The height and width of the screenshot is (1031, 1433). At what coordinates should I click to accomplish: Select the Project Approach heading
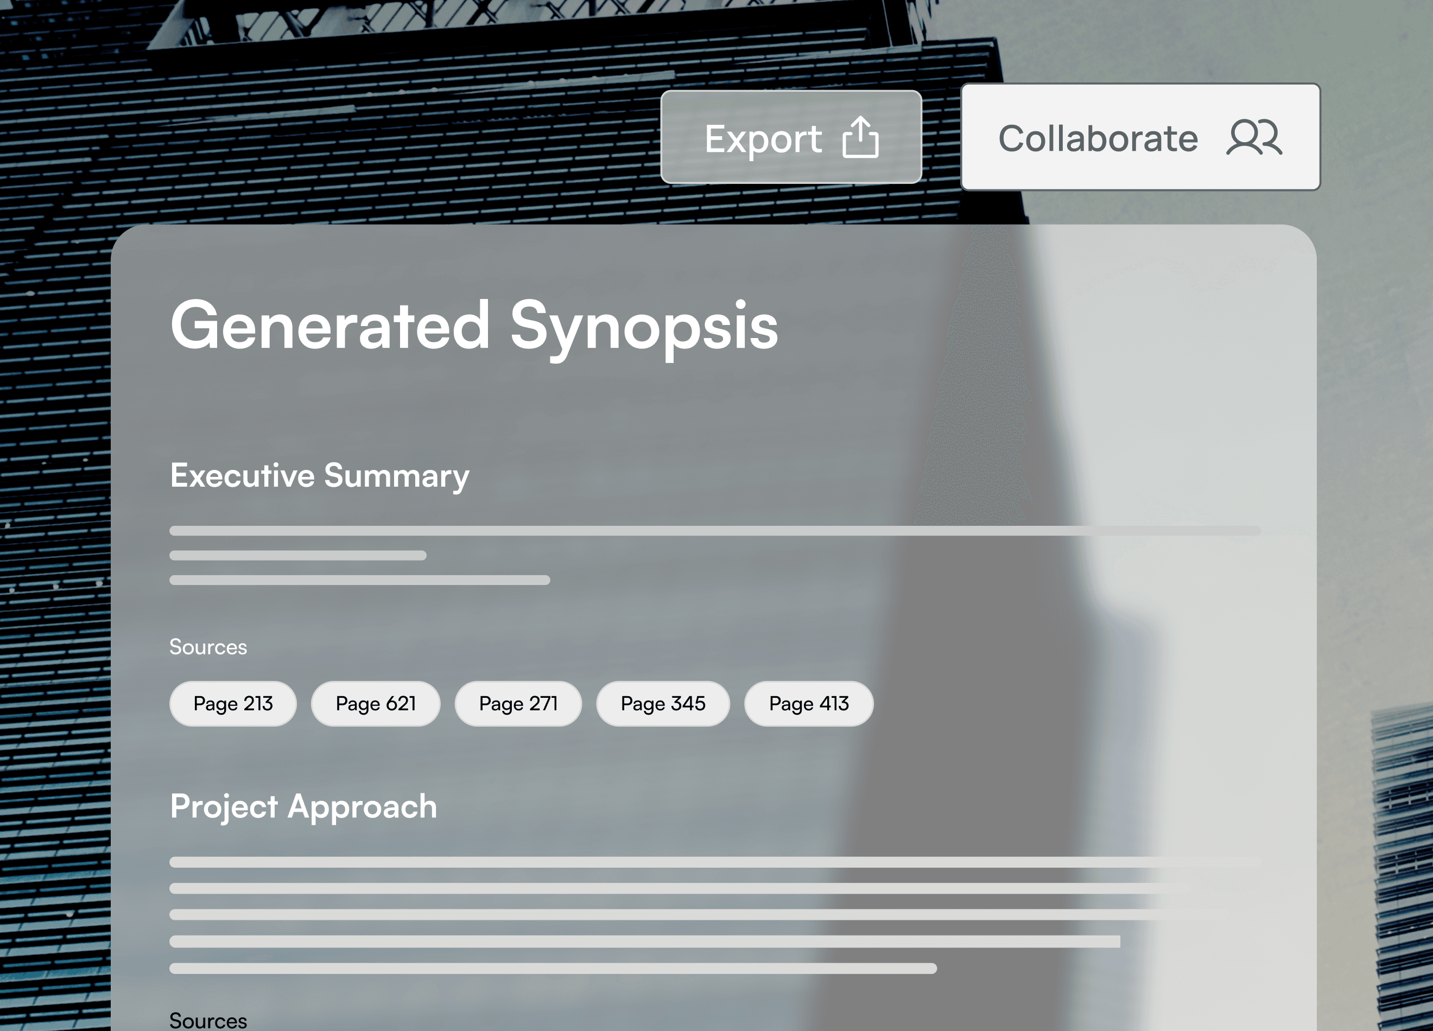(303, 807)
